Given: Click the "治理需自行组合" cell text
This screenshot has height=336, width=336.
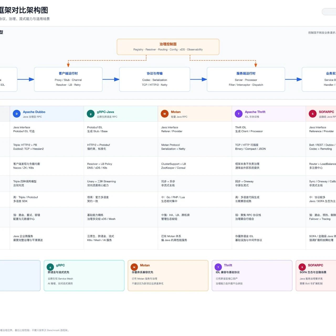Looking at the screenshot, I should pos(245,219).
